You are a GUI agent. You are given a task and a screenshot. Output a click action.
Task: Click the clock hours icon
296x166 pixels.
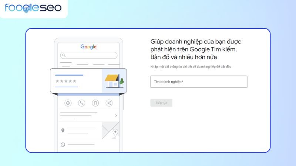pos(63,145)
